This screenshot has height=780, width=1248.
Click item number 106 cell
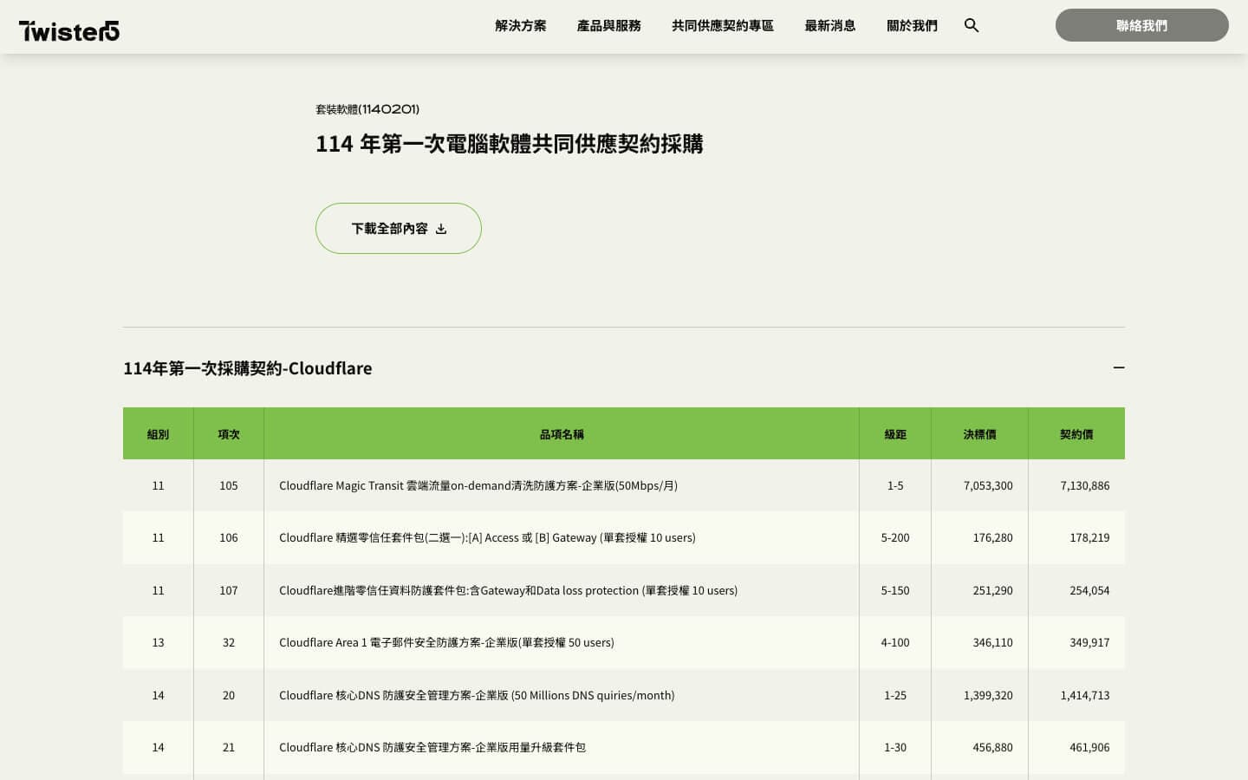tap(229, 537)
